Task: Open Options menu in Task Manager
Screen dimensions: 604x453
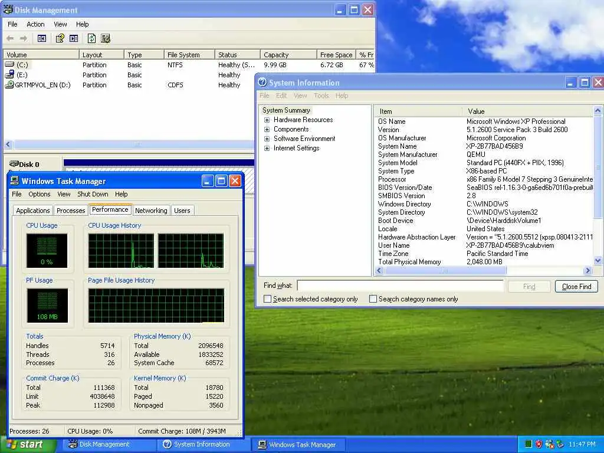Action: (x=40, y=194)
